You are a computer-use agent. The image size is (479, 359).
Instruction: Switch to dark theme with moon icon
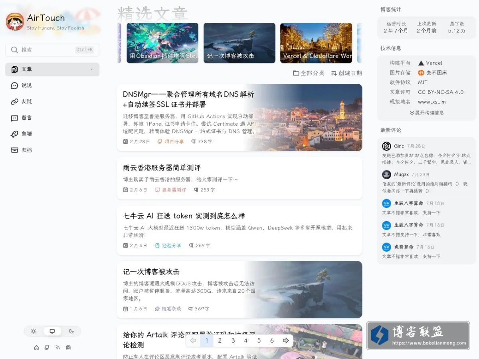coord(71,331)
